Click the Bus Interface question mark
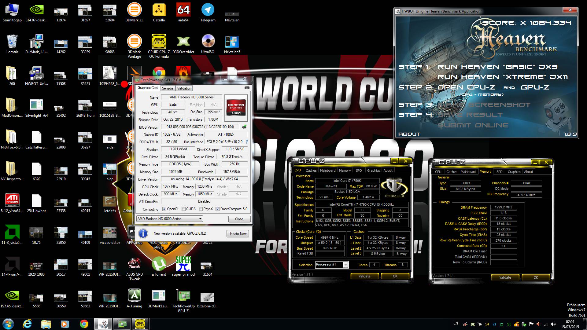 click(247, 142)
